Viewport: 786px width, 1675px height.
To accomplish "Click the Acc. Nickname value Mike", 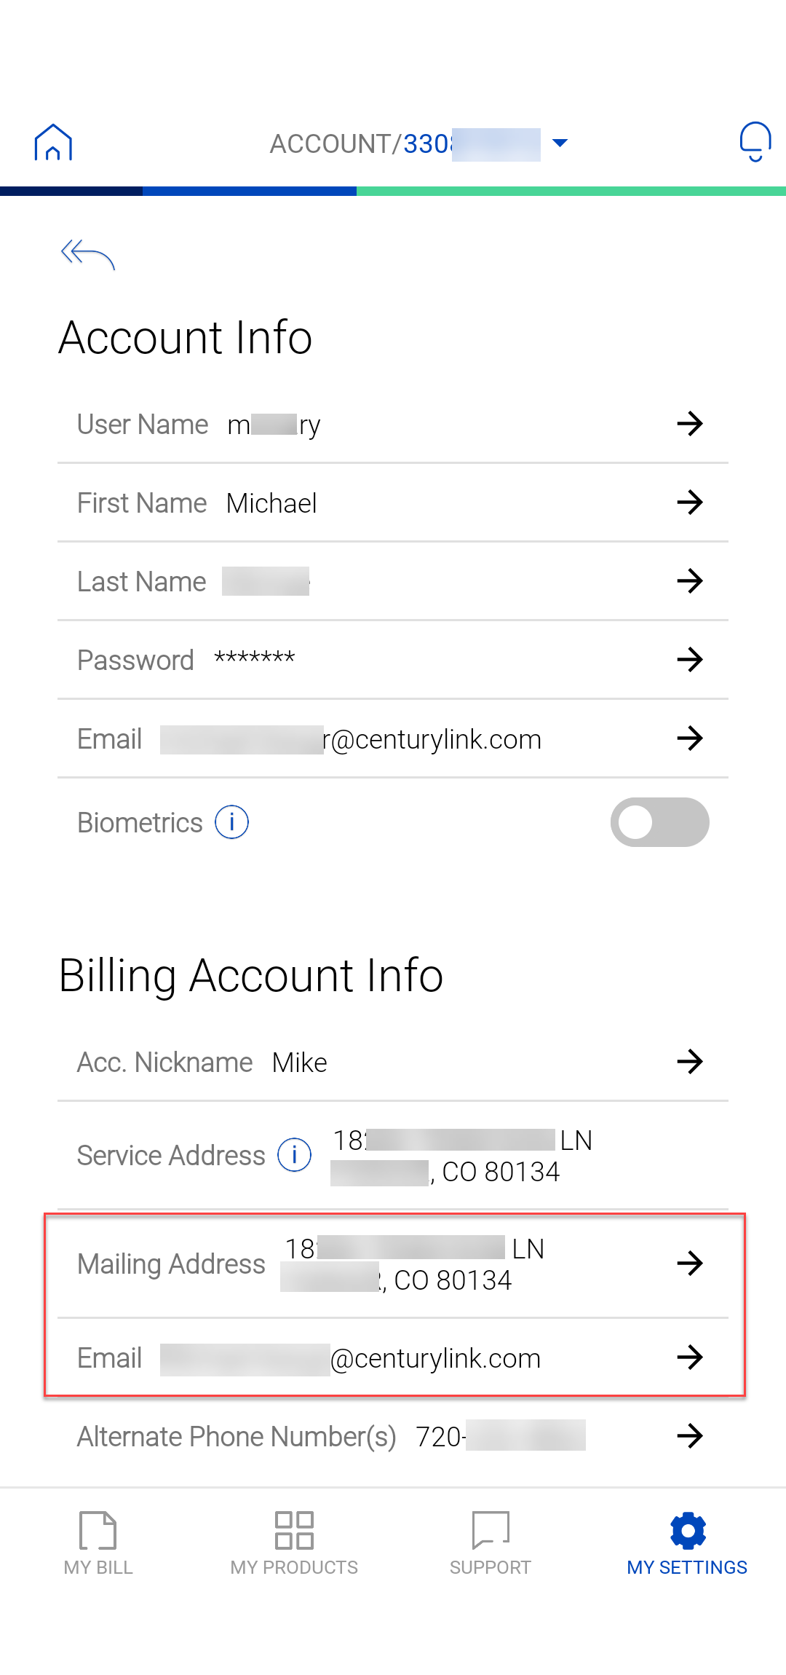I will pyautogui.click(x=298, y=1062).
